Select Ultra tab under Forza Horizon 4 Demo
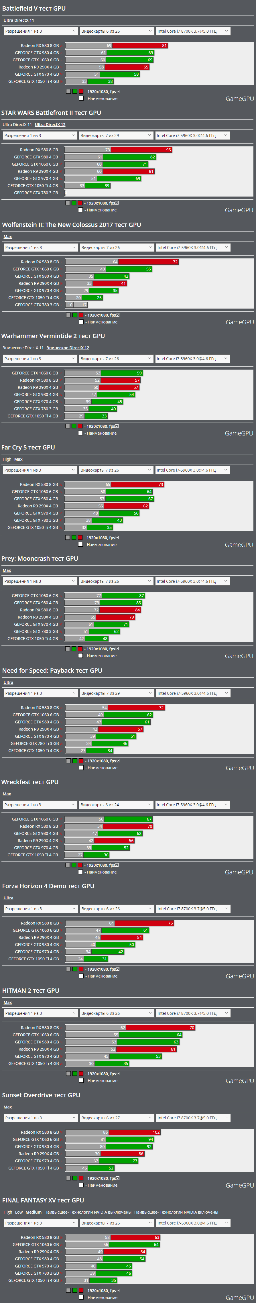 click(9, 898)
